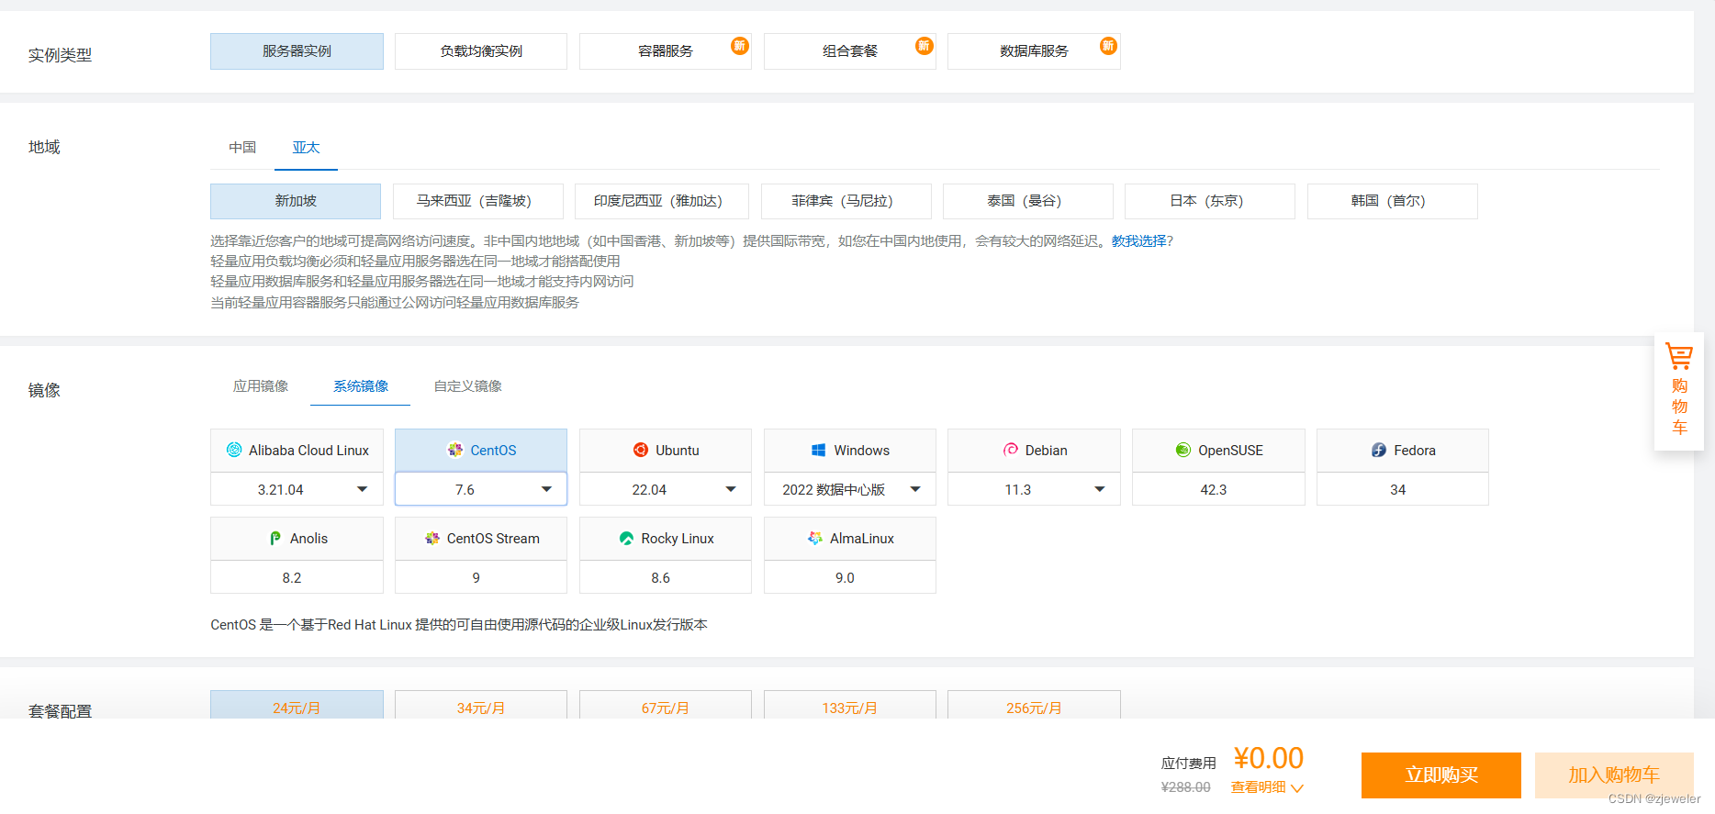Select the 34元/月 plan
1715x814 pixels.
tap(481, 705)
